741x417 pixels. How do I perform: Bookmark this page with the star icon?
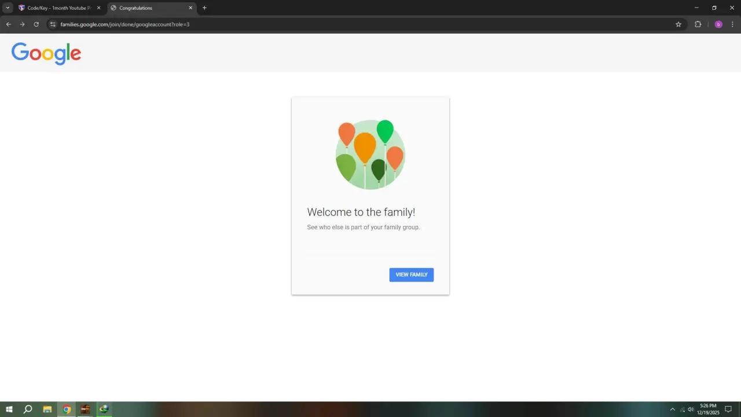(x=678, y=24)
